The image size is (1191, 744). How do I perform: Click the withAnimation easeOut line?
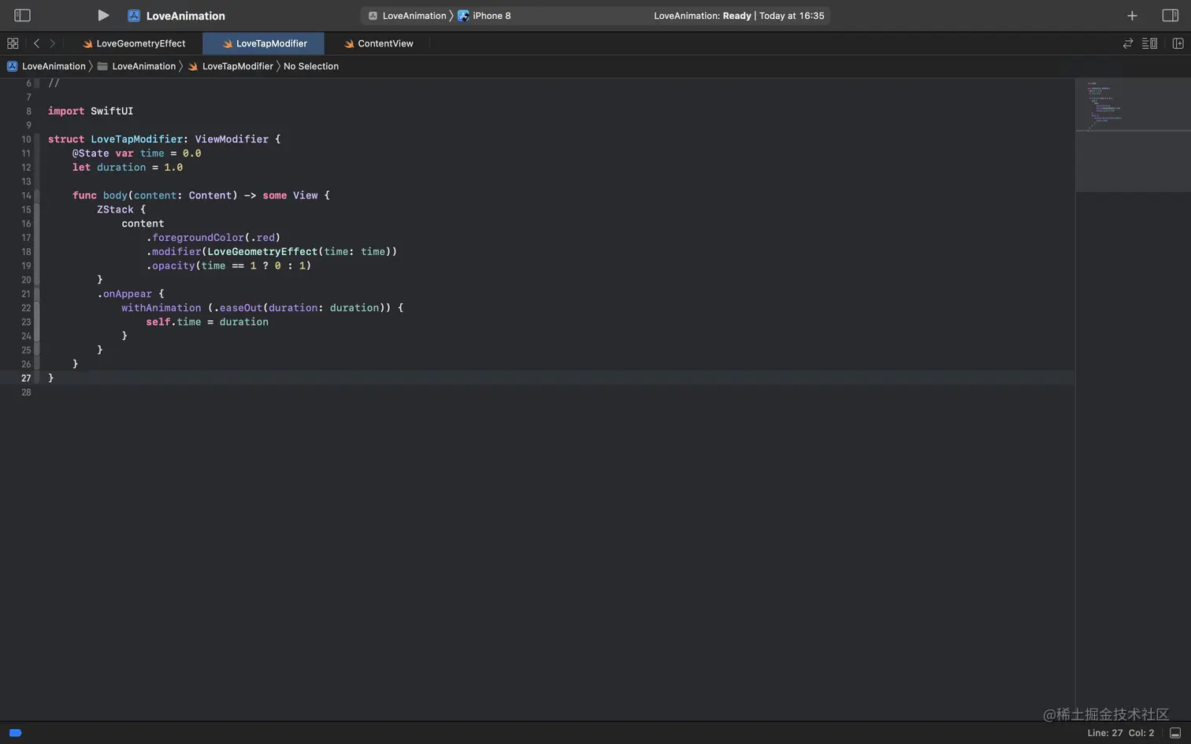(x=262, y=308)
